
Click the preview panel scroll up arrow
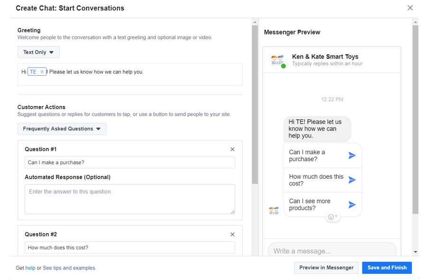[415, 22]
